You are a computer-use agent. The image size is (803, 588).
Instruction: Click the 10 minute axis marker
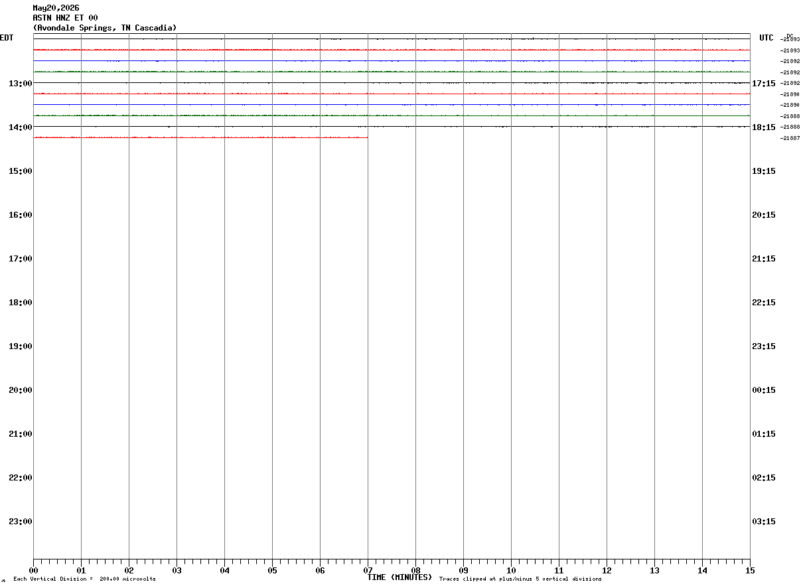click(511, 570)
